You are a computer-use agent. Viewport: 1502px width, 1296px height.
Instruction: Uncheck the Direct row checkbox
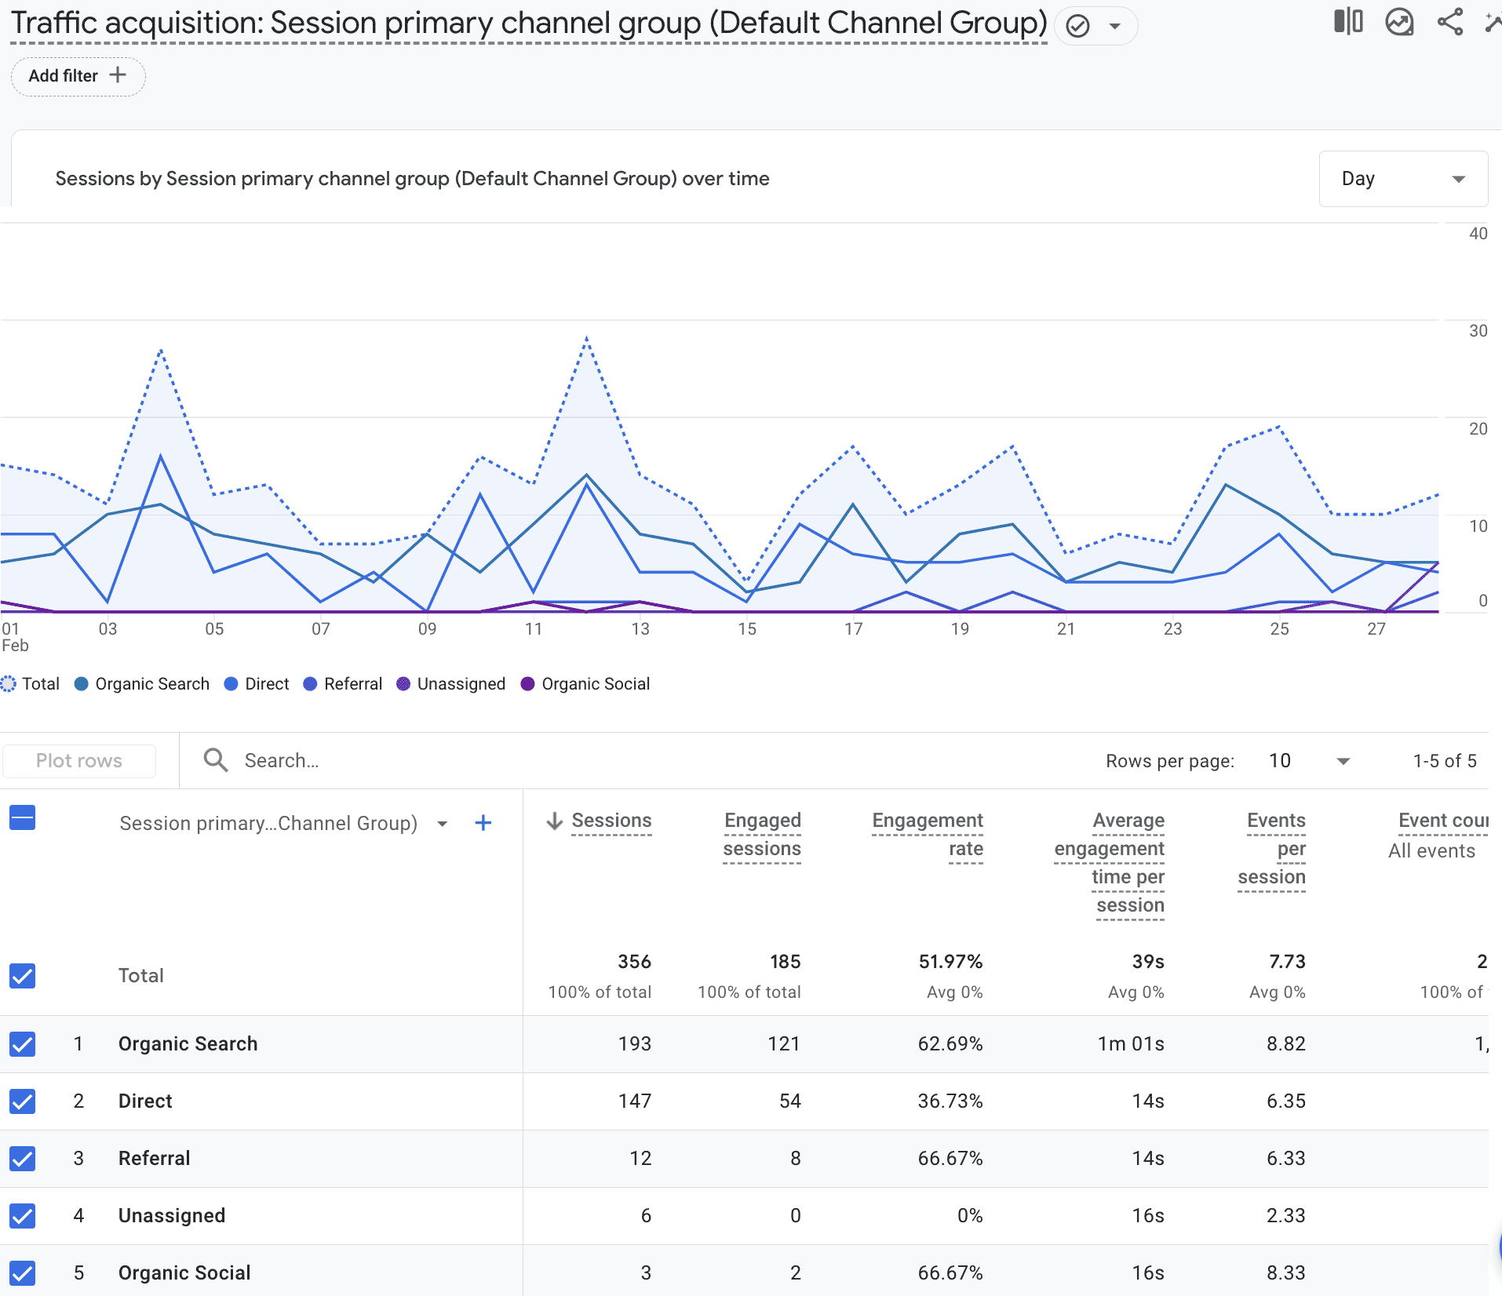coord(23,1101)
